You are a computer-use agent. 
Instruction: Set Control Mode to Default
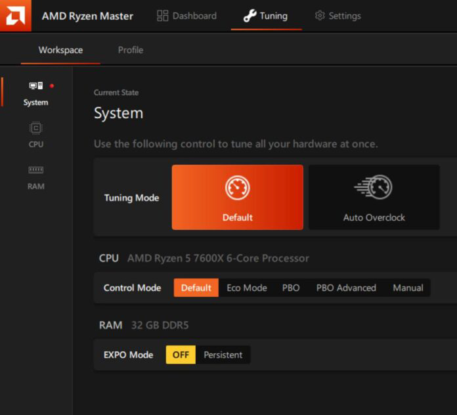(x=196, y=288)
